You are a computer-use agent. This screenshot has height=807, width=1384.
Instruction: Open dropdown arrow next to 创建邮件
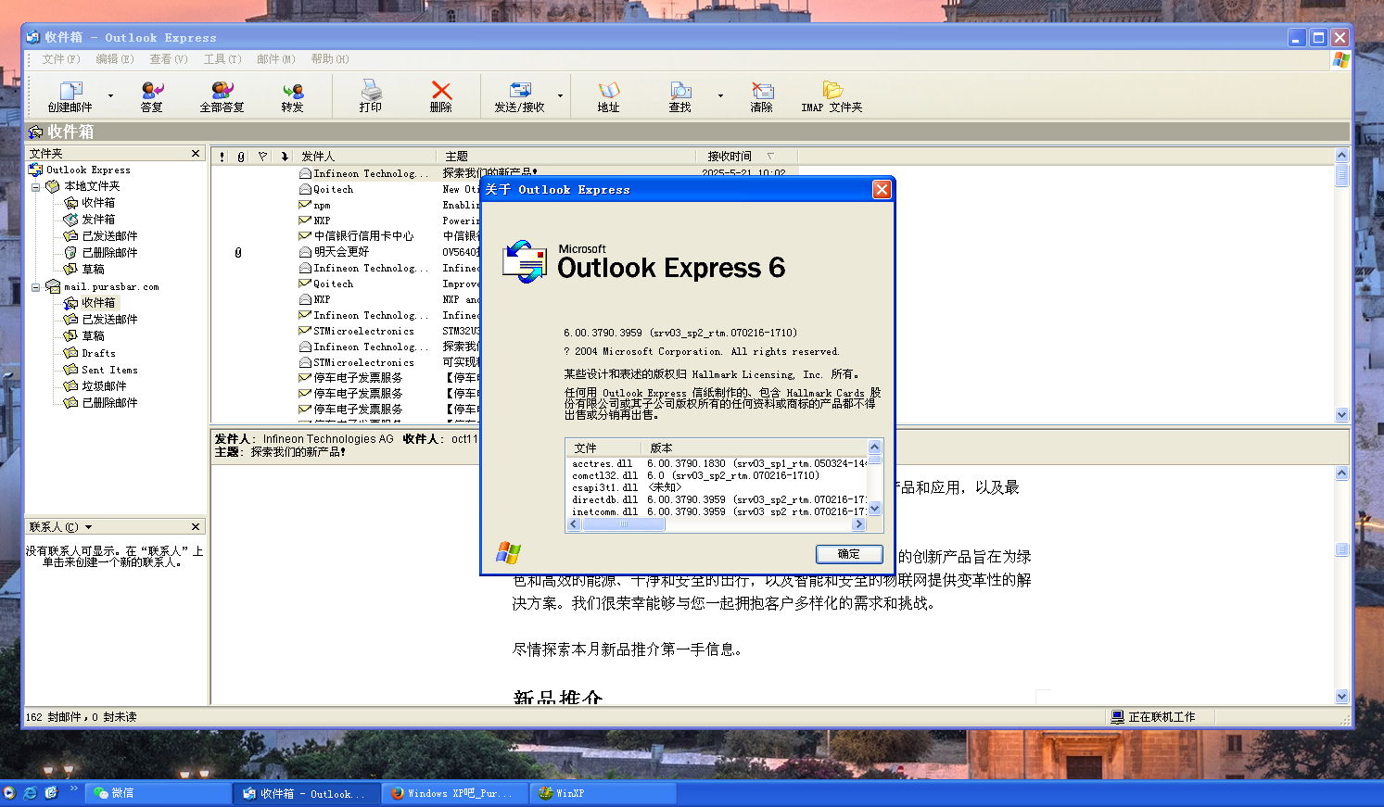(110, 95)
